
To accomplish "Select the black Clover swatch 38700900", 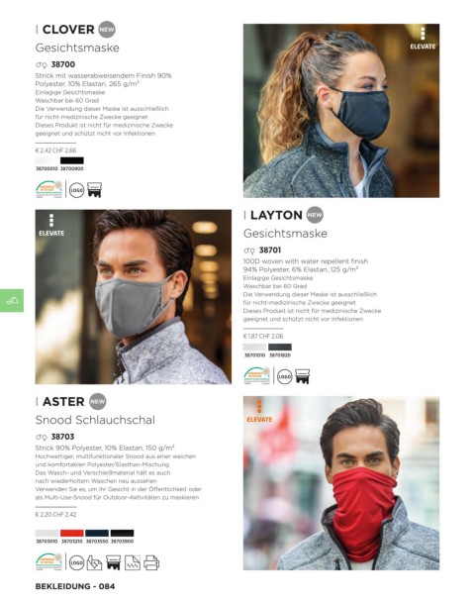I will tap(72, 160).
